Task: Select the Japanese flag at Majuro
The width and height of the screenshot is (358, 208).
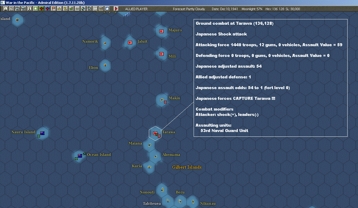Action: point(162,31)
